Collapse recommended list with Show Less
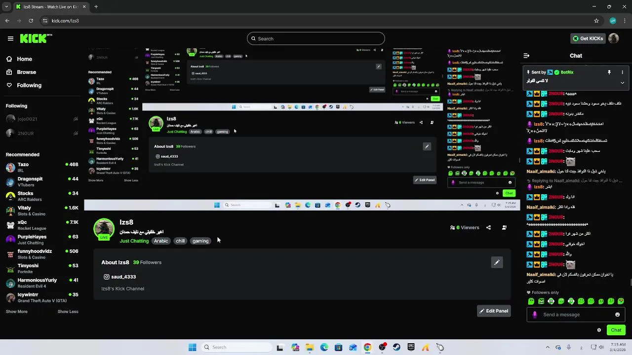The image size is (632, 355). pyautogui.click(x=68, y=312)
